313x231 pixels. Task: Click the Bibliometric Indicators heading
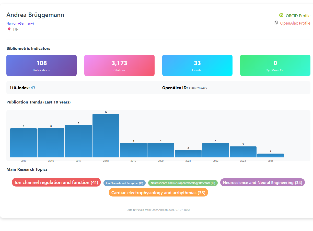[x=28, y=48]
